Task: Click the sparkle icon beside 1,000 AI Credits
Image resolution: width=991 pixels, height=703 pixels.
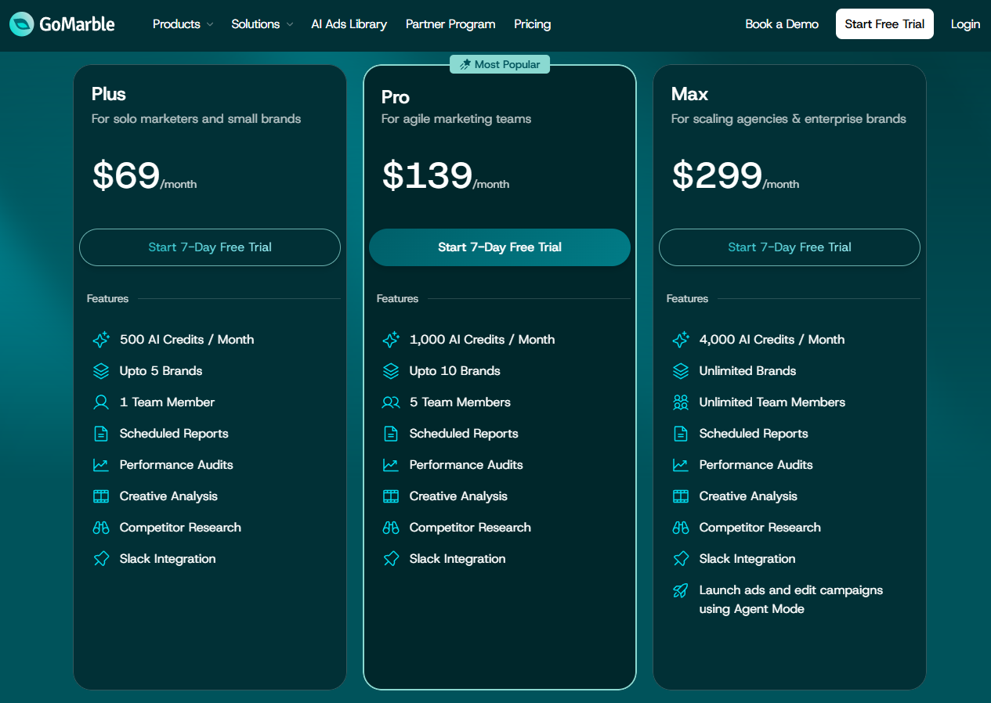Action: pos(391,340)
